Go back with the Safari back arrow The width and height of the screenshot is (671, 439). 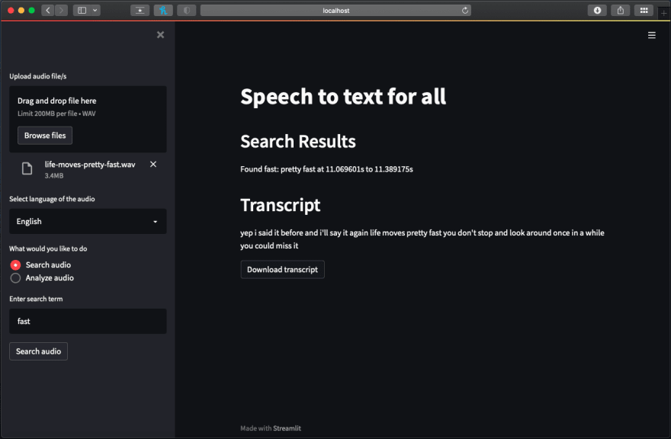[x=48, y=10]
